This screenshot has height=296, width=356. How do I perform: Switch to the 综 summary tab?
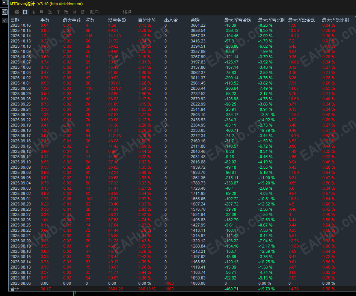(x=17, y=12)
